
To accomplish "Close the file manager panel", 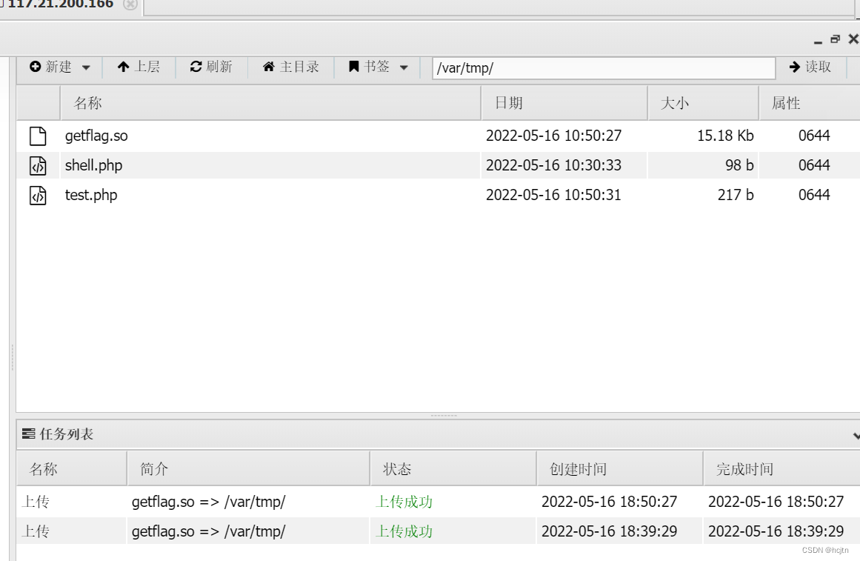I will [853, 39].
